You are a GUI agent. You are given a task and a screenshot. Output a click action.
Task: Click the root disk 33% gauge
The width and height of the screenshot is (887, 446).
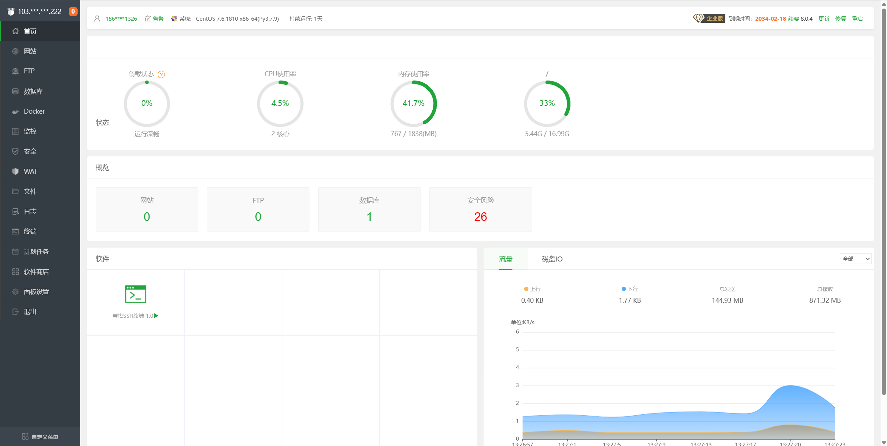[x=547, y=104]
